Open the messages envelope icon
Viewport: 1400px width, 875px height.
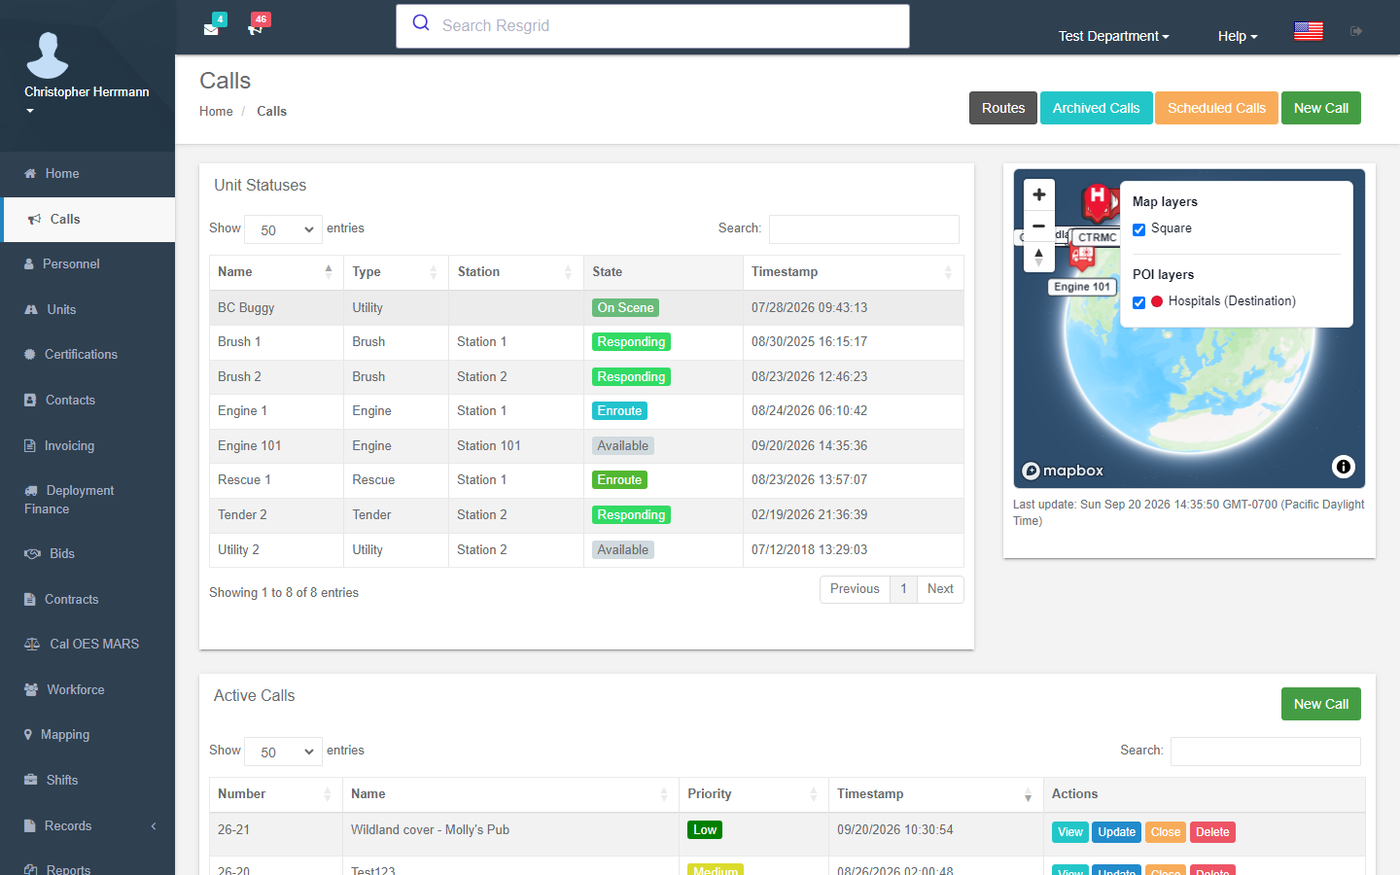point(211,28)
